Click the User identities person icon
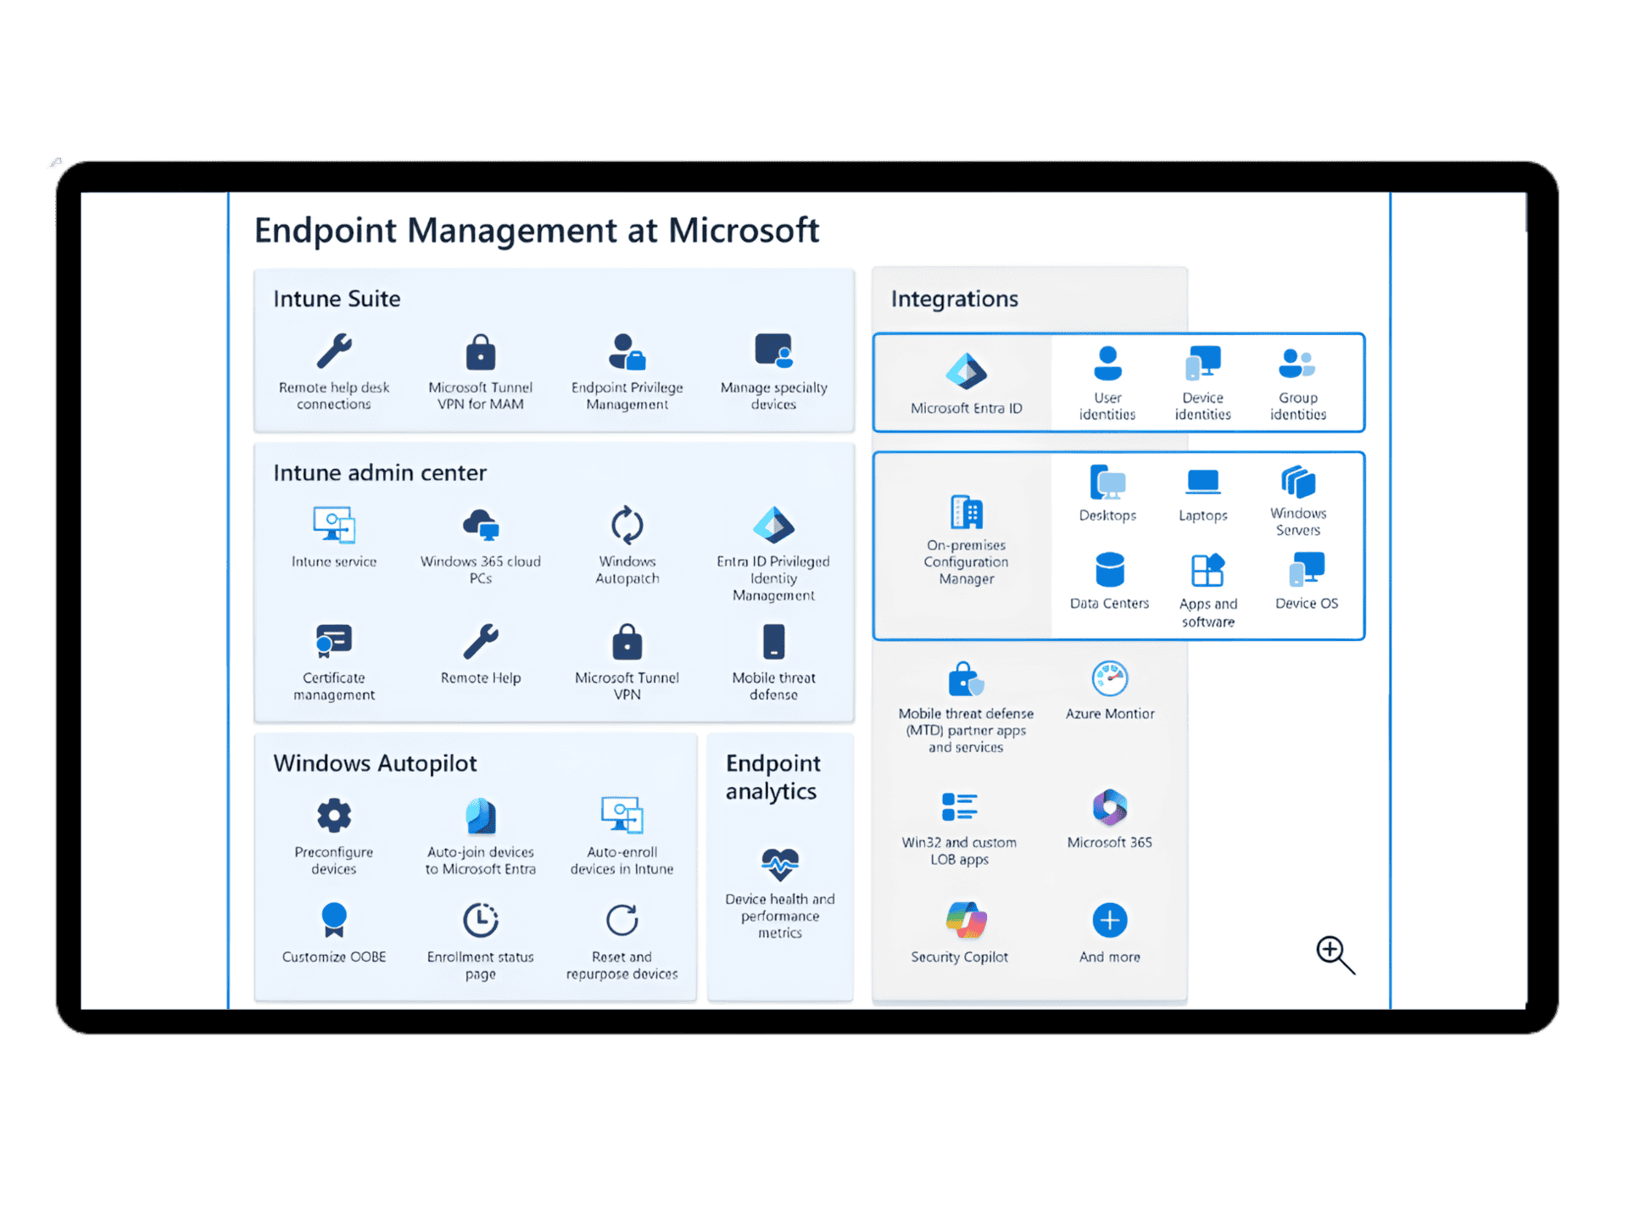The image size is (1628, 1221). point(1107,363)
